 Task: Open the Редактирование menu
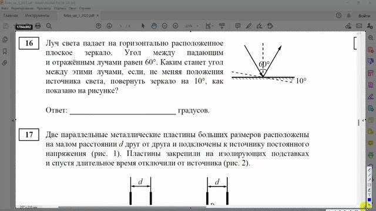coord(22,8)
